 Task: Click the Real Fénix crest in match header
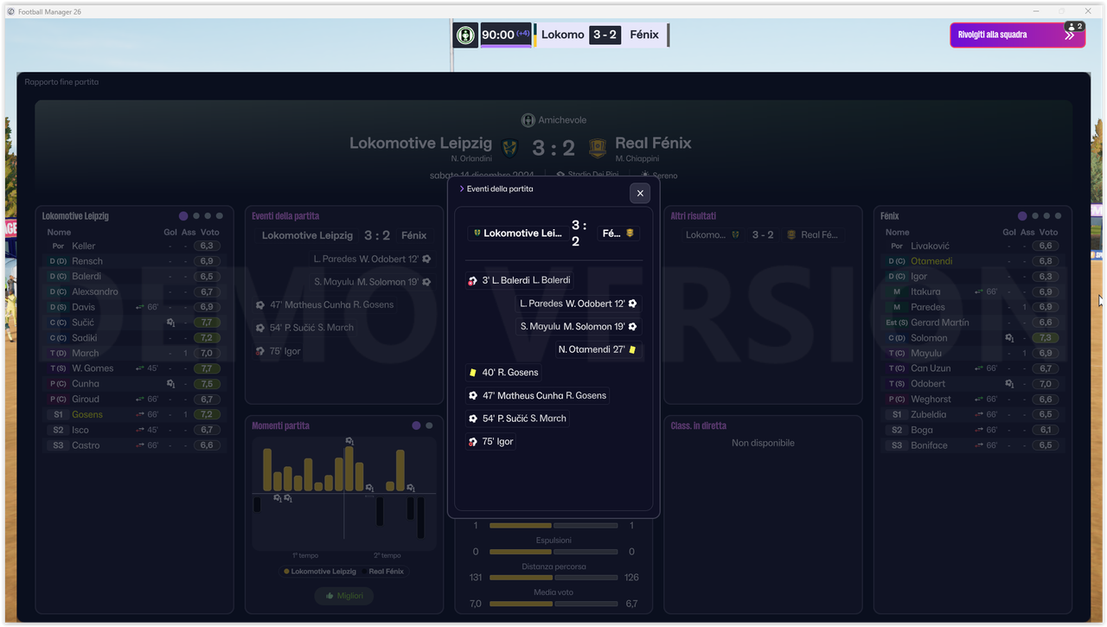pyautogui.click(x=597, y=149)
